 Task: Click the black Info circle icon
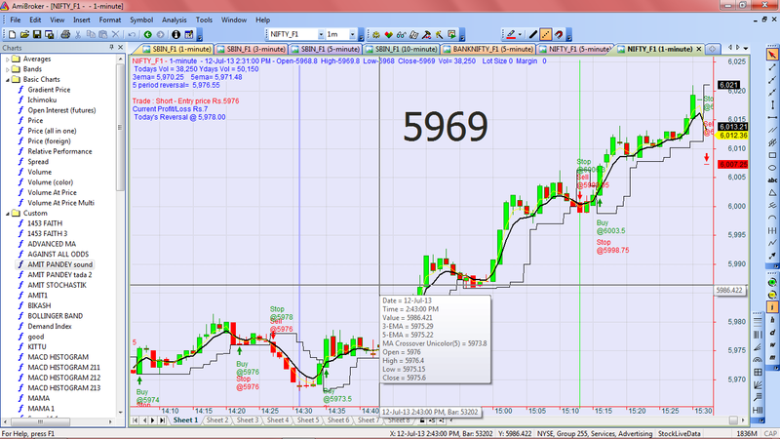[175, 34]
